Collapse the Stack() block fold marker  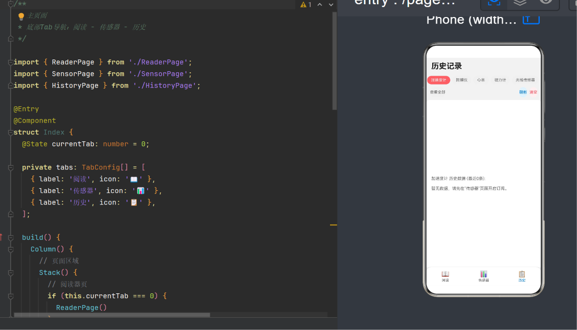tap(11, 273)
